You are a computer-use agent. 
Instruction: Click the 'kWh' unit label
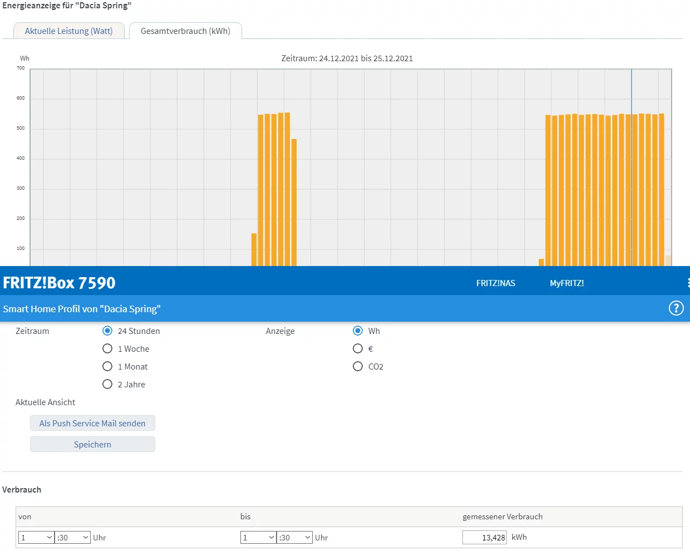519,537
